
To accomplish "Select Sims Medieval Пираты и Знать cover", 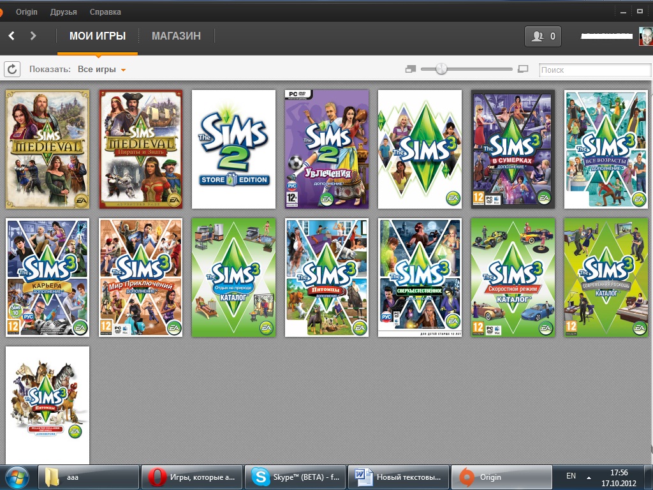I will click(x=141, y=149).
